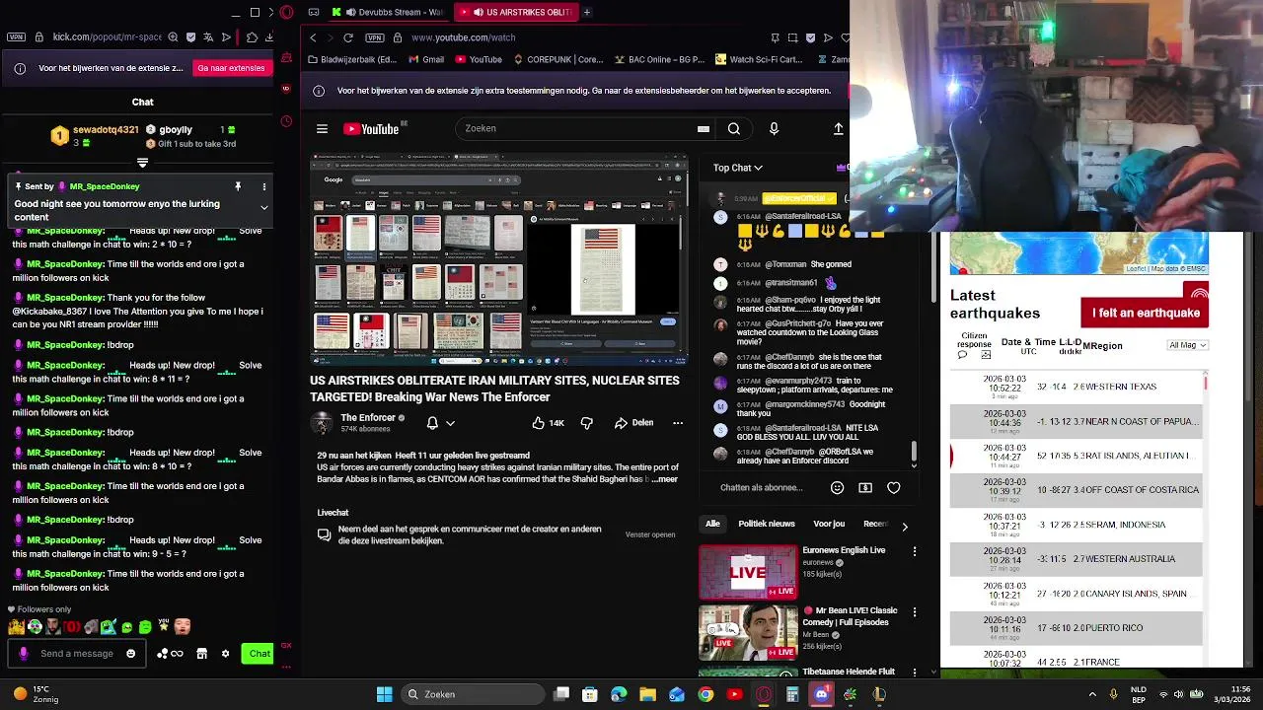
Task: Click the green Kick Chat send button
Action: click(258, 653)
